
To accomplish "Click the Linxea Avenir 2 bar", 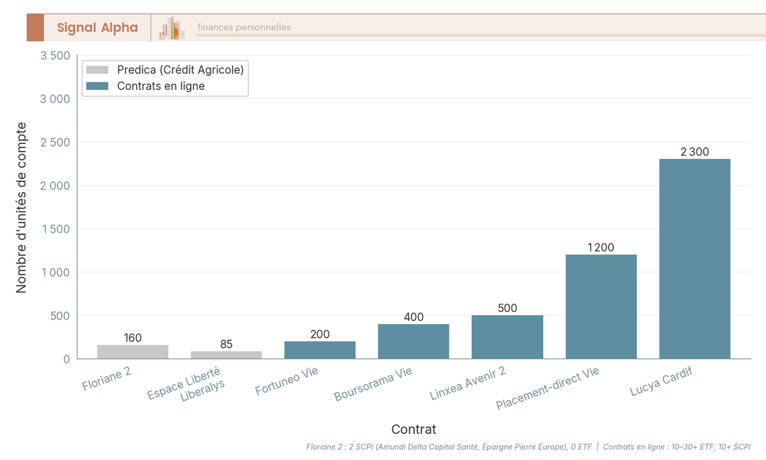I will (507, 337).
